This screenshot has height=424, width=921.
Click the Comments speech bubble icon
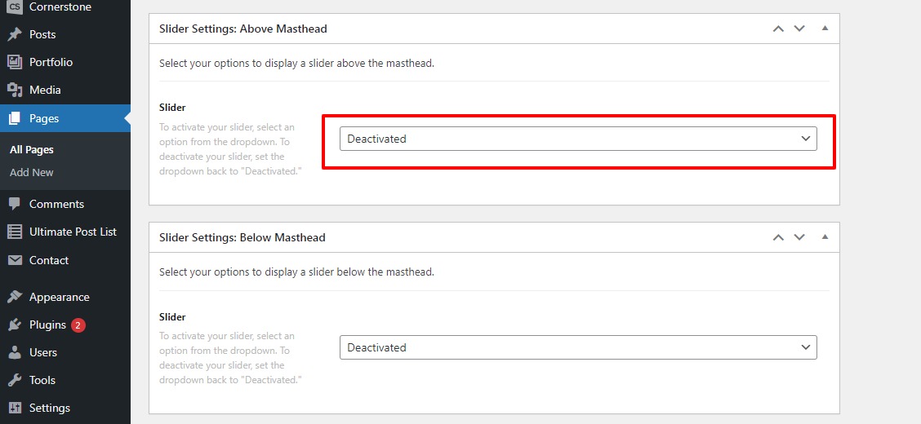point(15,204)
